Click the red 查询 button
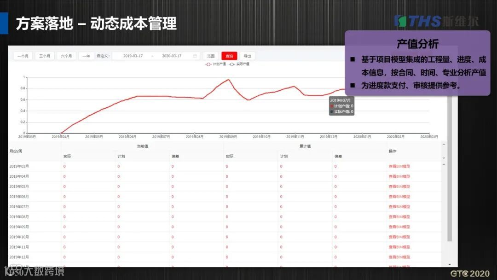 click(x=229, y=56)
